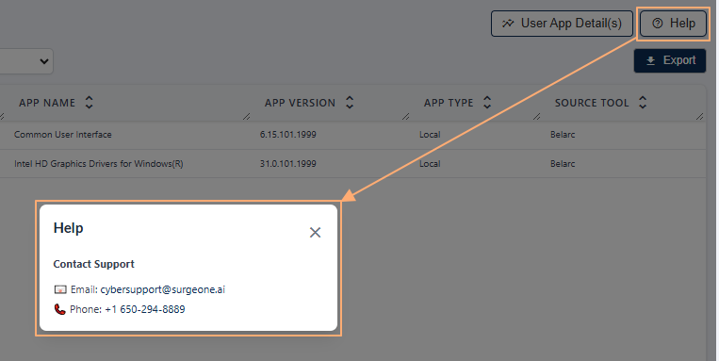
Task: Select the Common User Interface row
Action: 353,135
